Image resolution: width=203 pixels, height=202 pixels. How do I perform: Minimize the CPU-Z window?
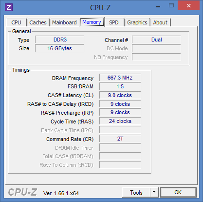[x=158, y=7]
